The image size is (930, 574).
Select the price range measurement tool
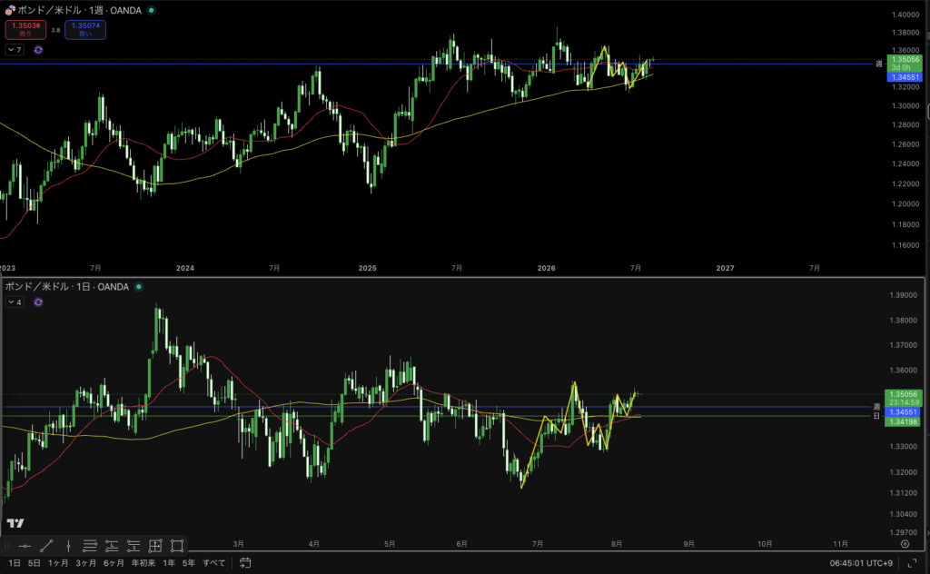click(x=155, y=546)
